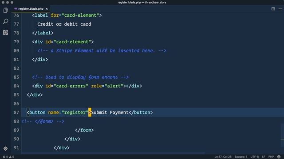Click the window title register.blade.php — threadbear.store
This screenshot has height=159, width=284.
tap(142, 2)
